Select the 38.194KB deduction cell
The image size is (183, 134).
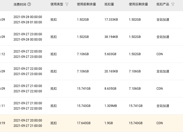coord(111,37)
